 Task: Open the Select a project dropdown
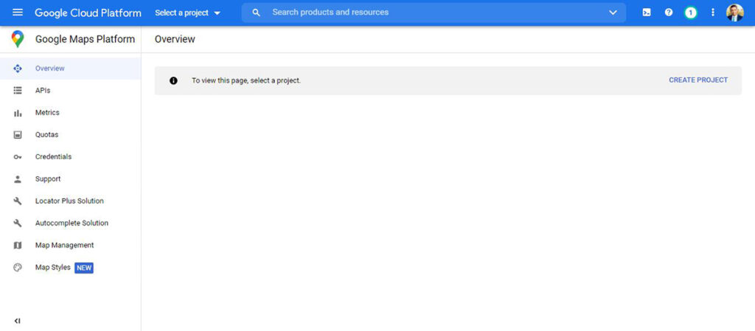187,13
